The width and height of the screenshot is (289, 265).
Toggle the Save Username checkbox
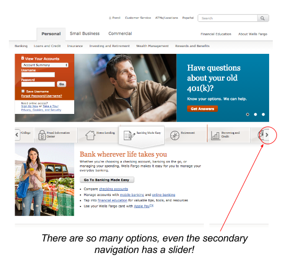tap(23, 91)
